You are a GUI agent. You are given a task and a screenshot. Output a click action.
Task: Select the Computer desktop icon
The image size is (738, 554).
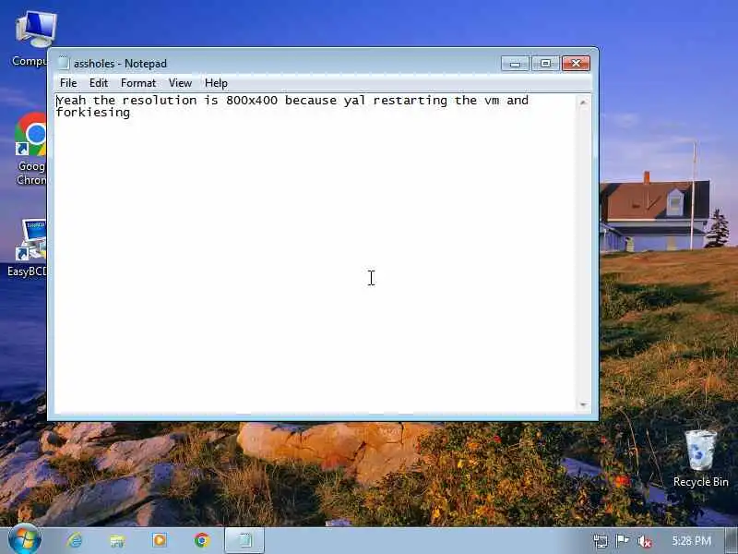tap(31, 39)
